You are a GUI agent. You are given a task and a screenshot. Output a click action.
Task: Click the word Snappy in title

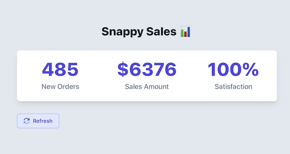tap(123, 32)
